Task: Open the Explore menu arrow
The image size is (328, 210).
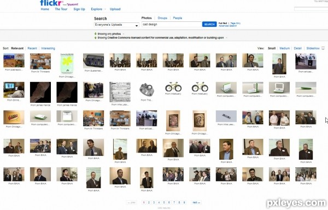Action: 105,9
